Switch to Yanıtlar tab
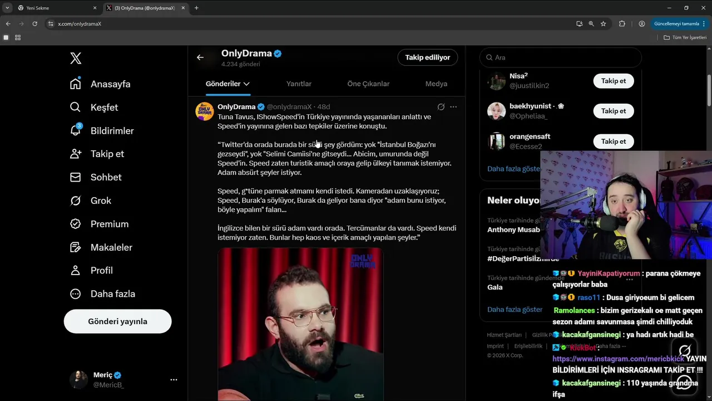Image resolution: width=712 pixels, height=401 pixels. click(x=299, y=84)
